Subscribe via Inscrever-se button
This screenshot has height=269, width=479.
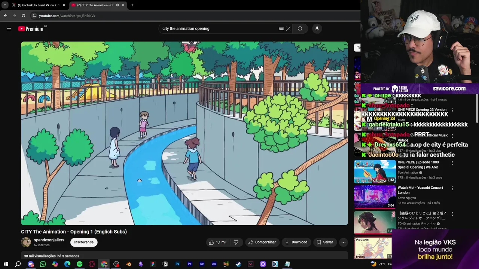coord(84,242)
